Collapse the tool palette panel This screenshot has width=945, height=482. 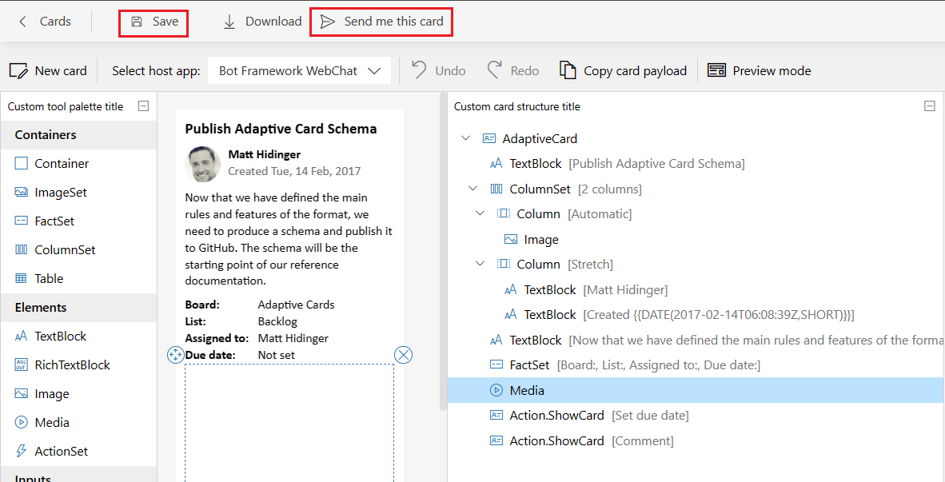point(143,106)
